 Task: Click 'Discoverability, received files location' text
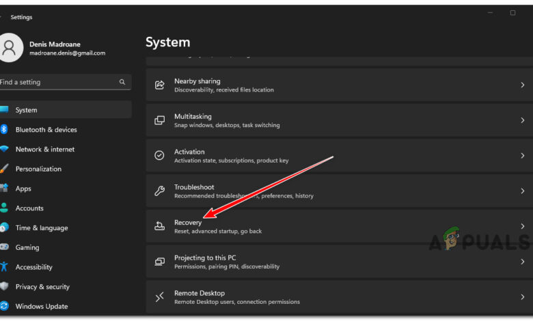(224, 90)
